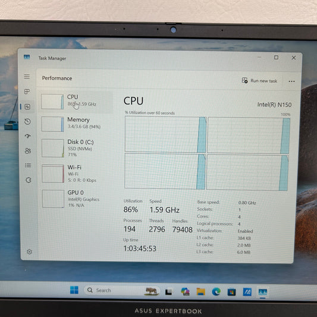
Task: Open the MyASUS app from the taskbar
Action: 247,292
